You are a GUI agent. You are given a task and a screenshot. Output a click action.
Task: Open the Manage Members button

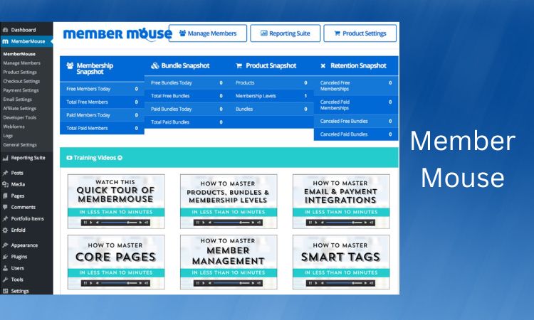coord(208,33)
